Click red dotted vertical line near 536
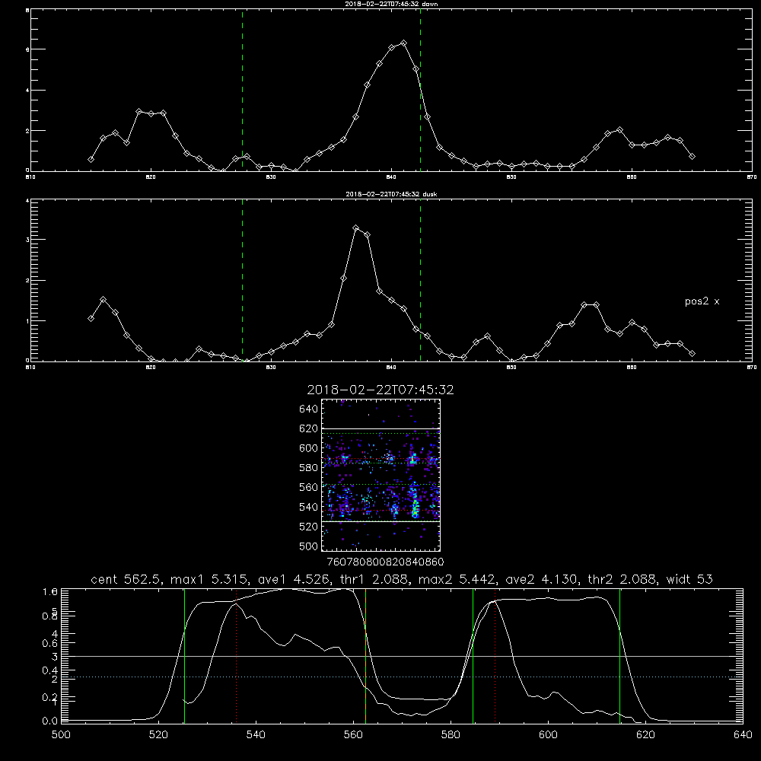Image resolution: width=761 pixels, height=761 pixels. (237, 656)
